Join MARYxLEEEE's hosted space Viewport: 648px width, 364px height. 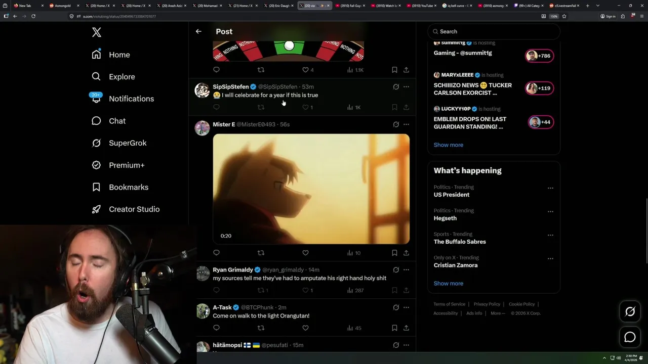point(539,88)
